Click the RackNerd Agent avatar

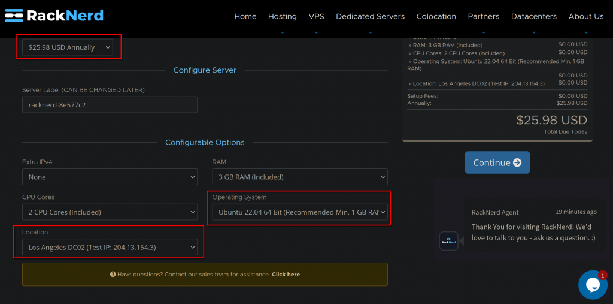pyautogui.click(x=448, y=241)
